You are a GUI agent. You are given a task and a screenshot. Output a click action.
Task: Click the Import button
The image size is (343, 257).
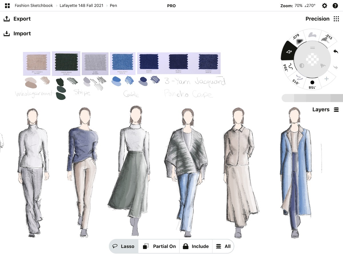tap(17, 34)
